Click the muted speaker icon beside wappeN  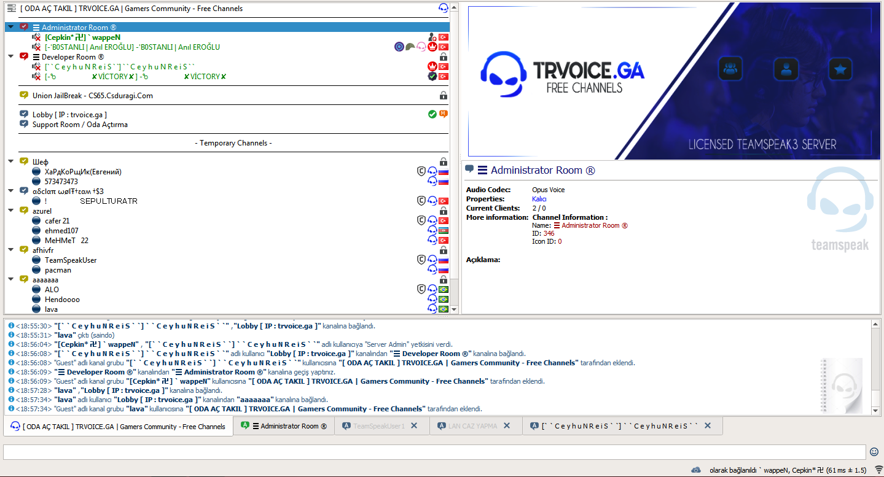click(x=36, y=37)
